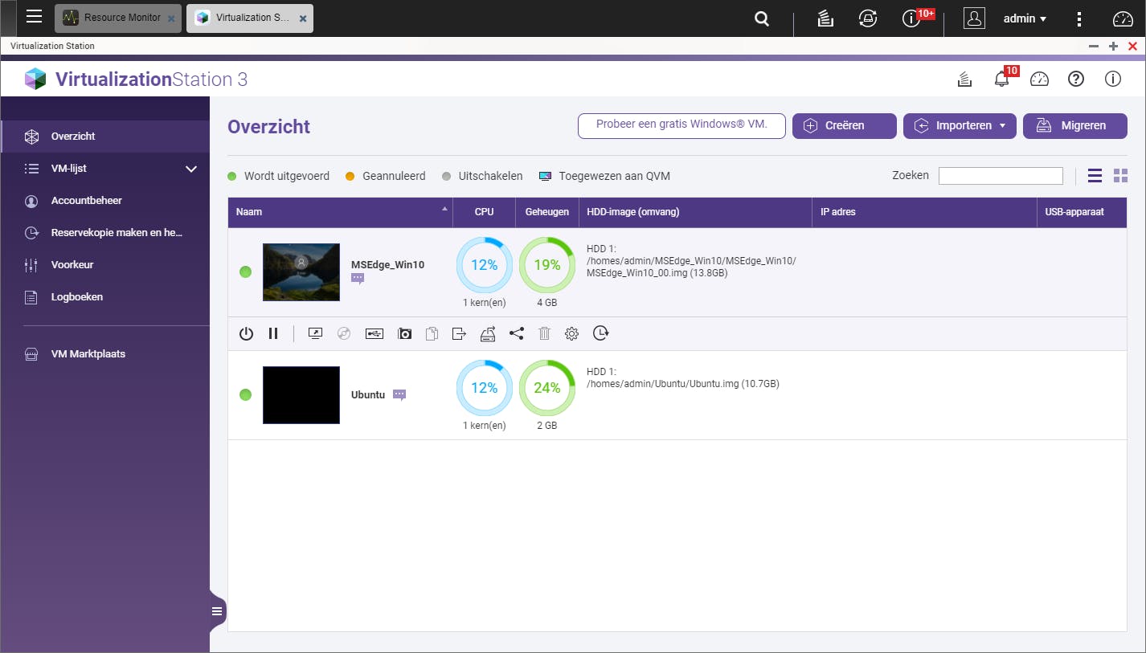The image size is (1146, 653).
Task: Switch to grid view layout
Action: click(x=1120, y=176)
